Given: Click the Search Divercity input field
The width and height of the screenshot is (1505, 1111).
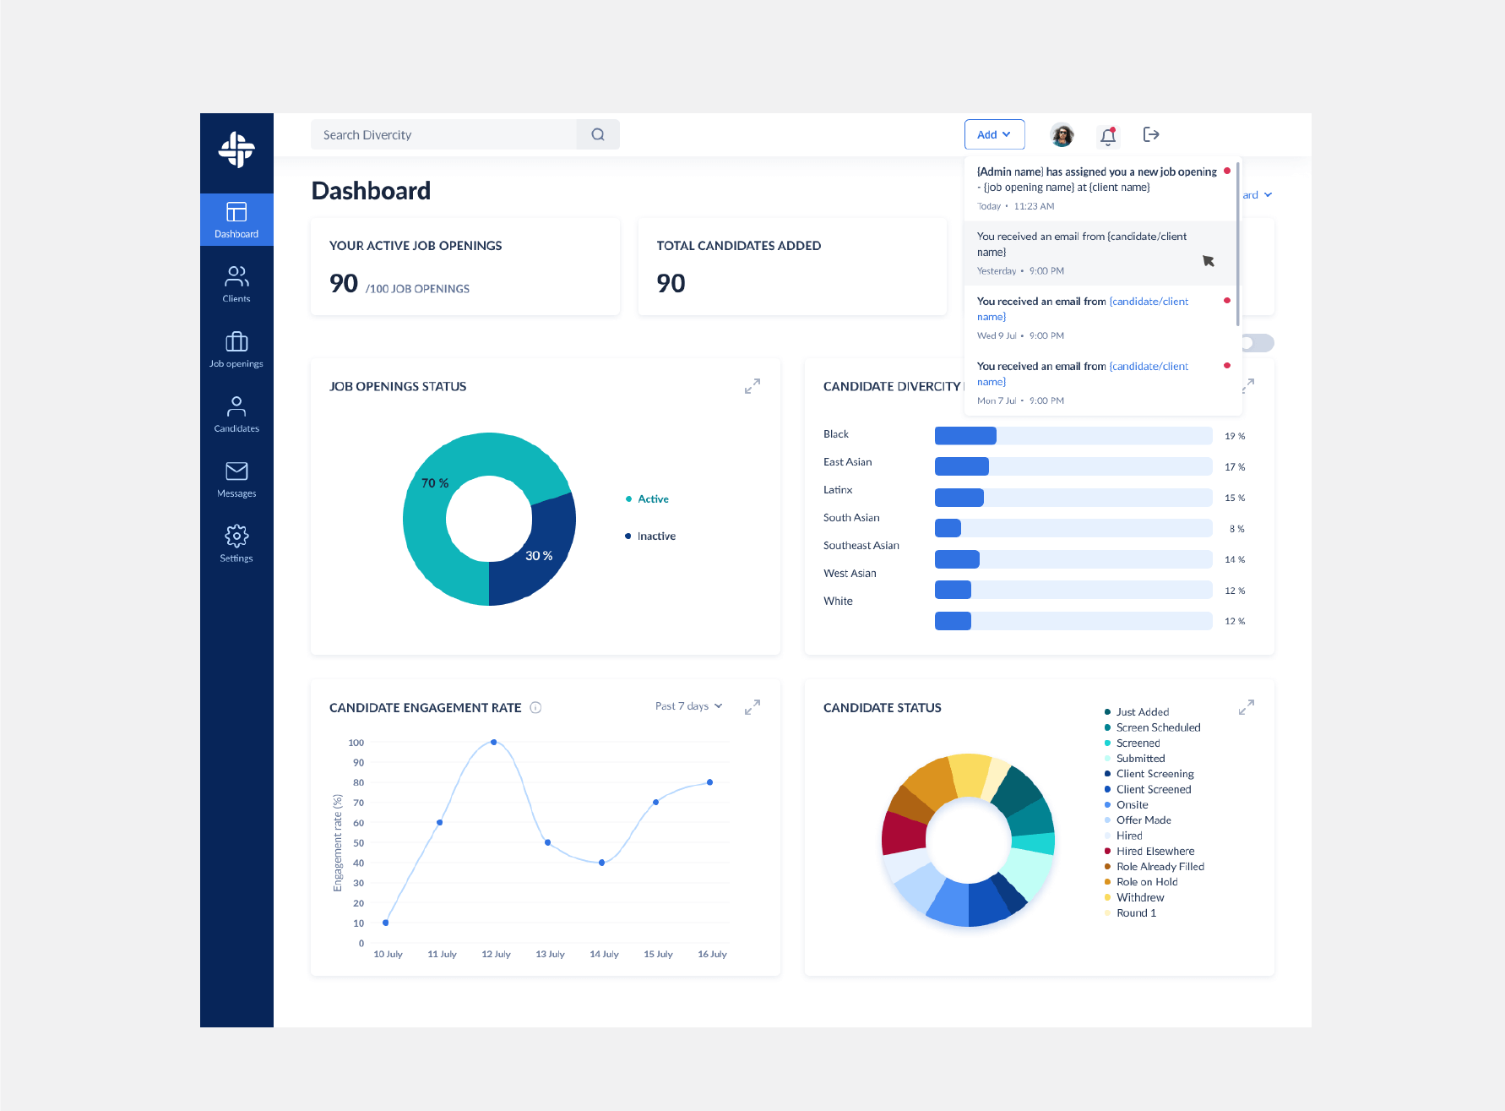Looking at the screenshot, I should [444, 134].
